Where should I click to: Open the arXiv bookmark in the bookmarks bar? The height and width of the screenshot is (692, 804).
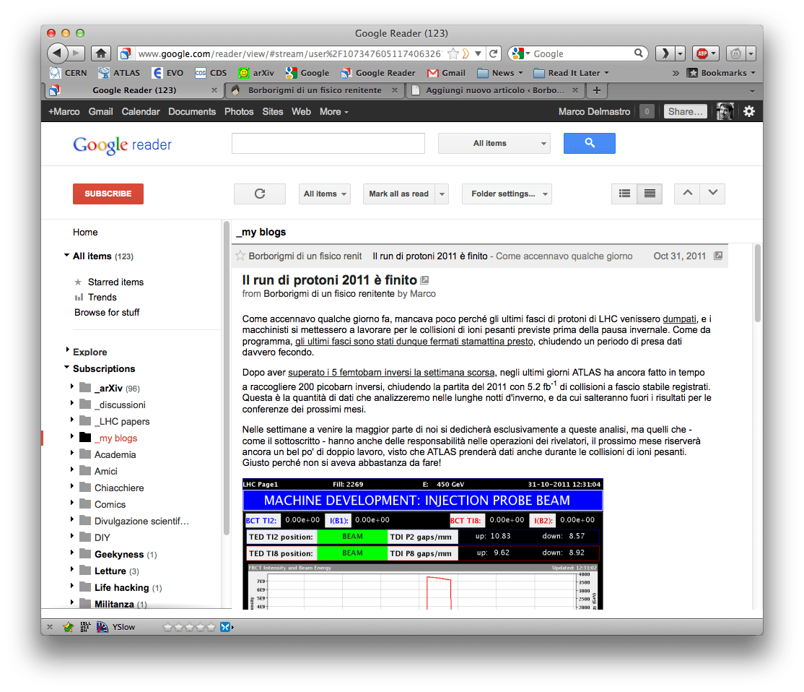coord(256,73)
